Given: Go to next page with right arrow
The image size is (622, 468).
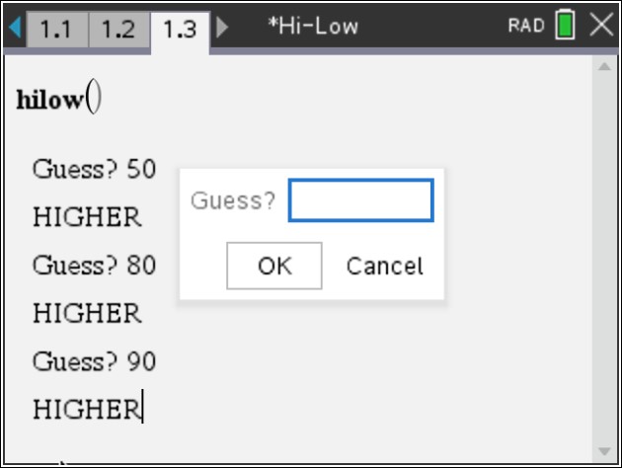Looking at the screenshot, I should [222, 27].
